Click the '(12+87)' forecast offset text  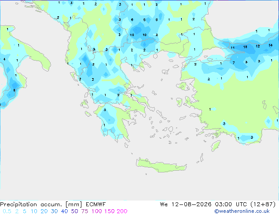point(263,204)
